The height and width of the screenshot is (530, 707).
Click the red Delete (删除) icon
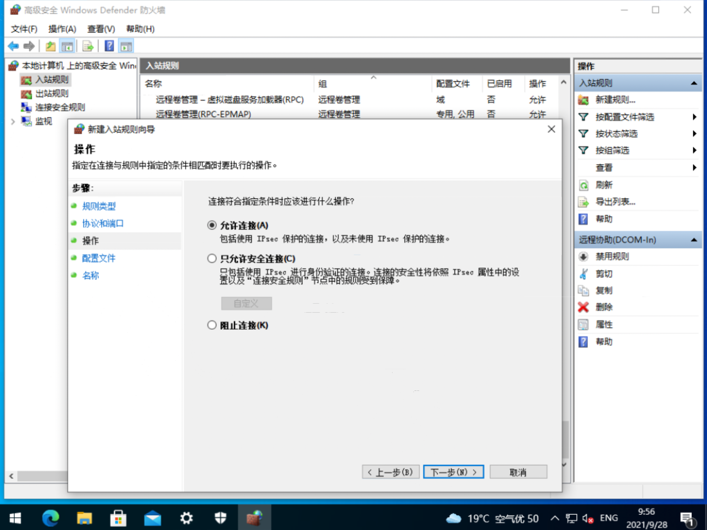pos(583,307)
